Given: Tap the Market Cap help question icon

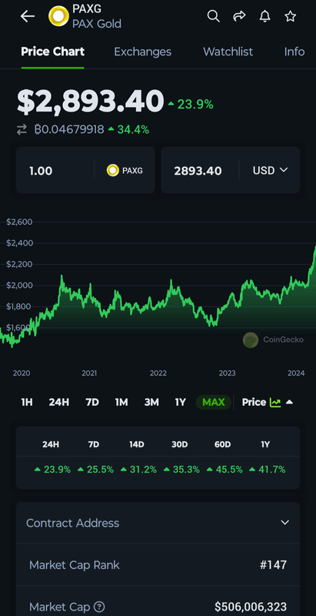Looking at the screenshot, I should coord(100,607).
